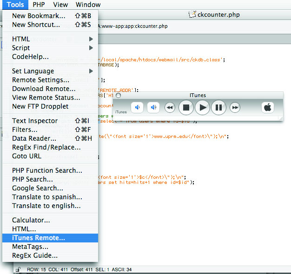
Task: Lower volume in iTunes remote
Action: pos(137,107)
